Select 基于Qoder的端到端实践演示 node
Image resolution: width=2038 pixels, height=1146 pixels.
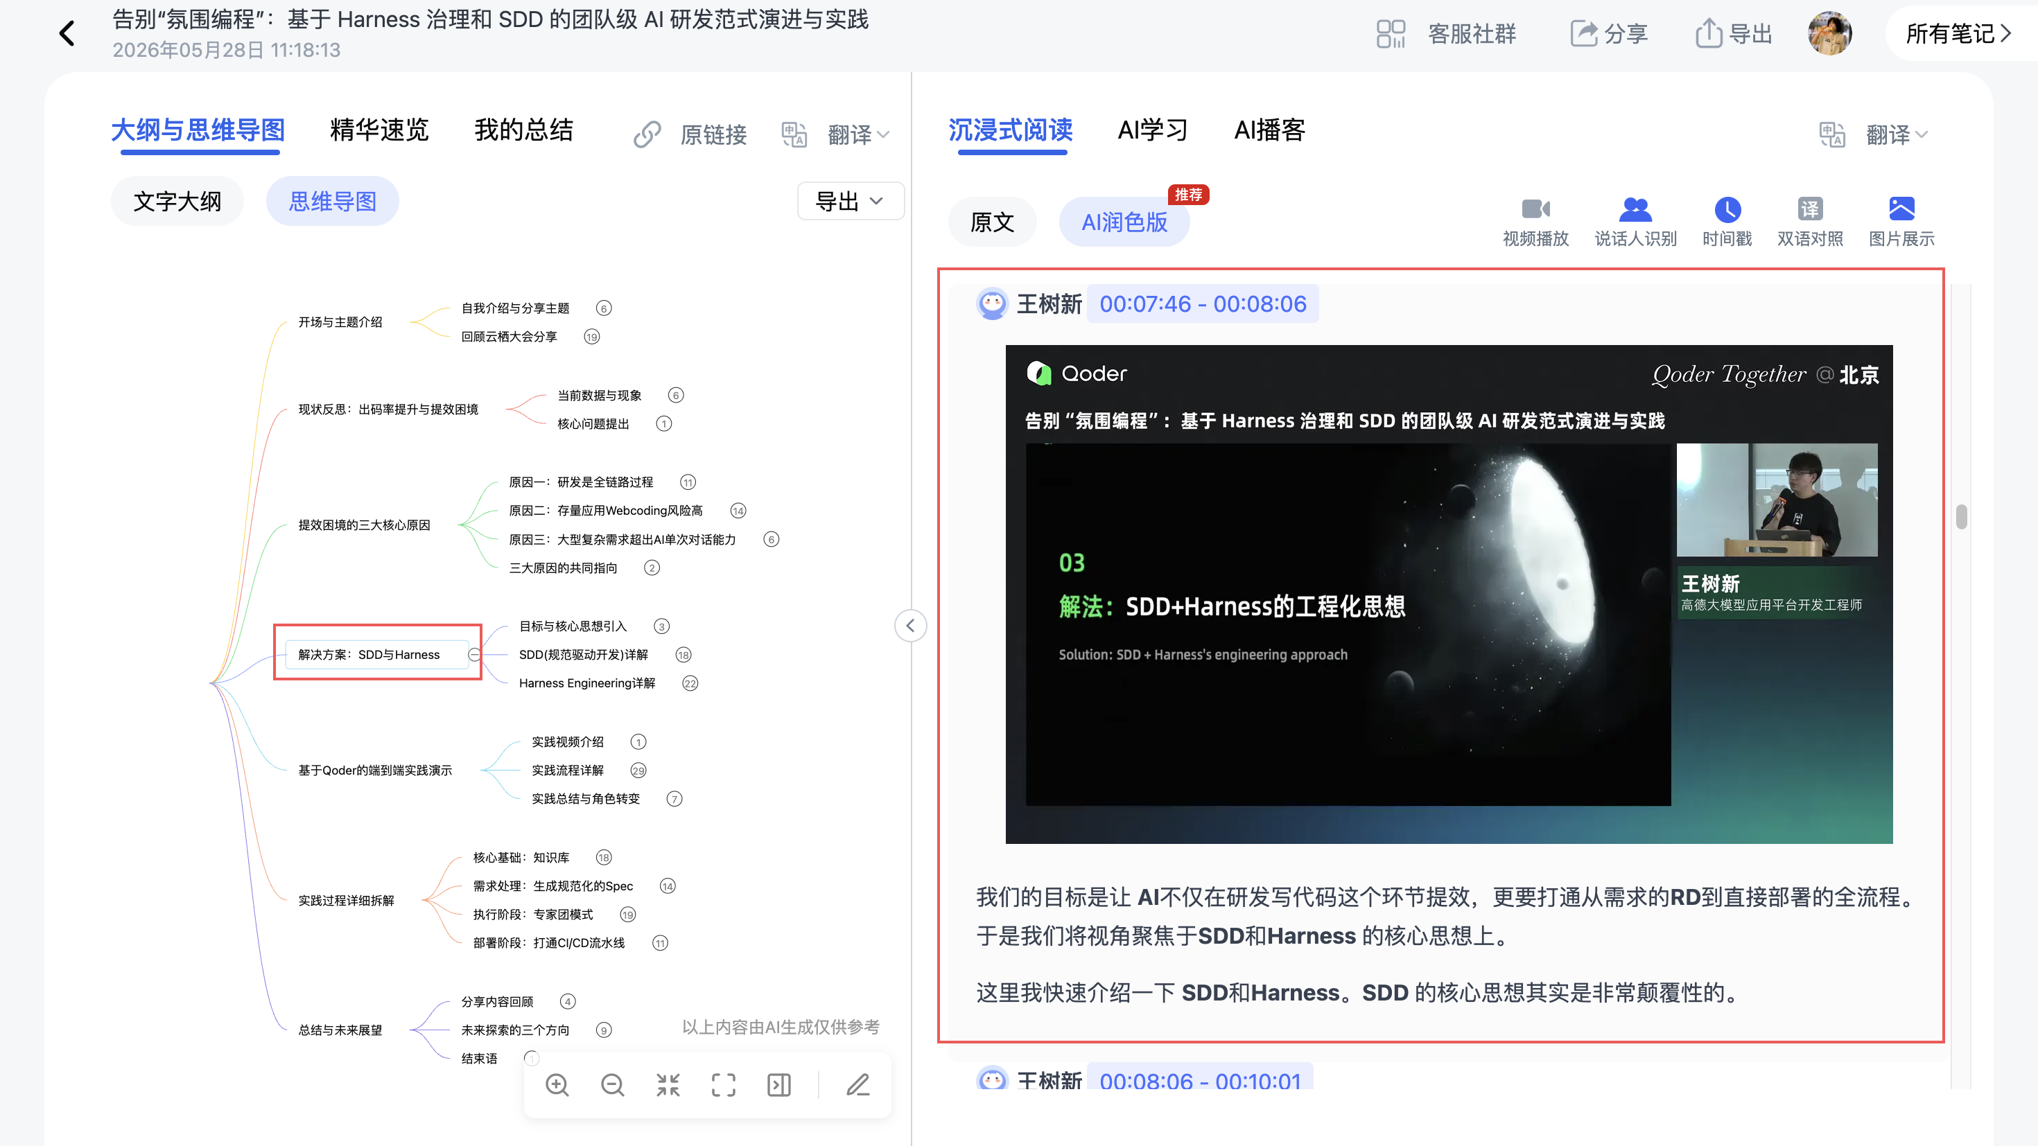point(375,770)
